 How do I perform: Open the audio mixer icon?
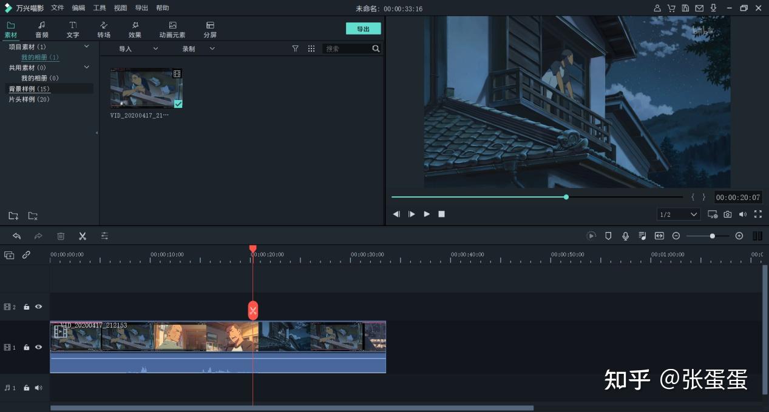[x=642, y=236]
